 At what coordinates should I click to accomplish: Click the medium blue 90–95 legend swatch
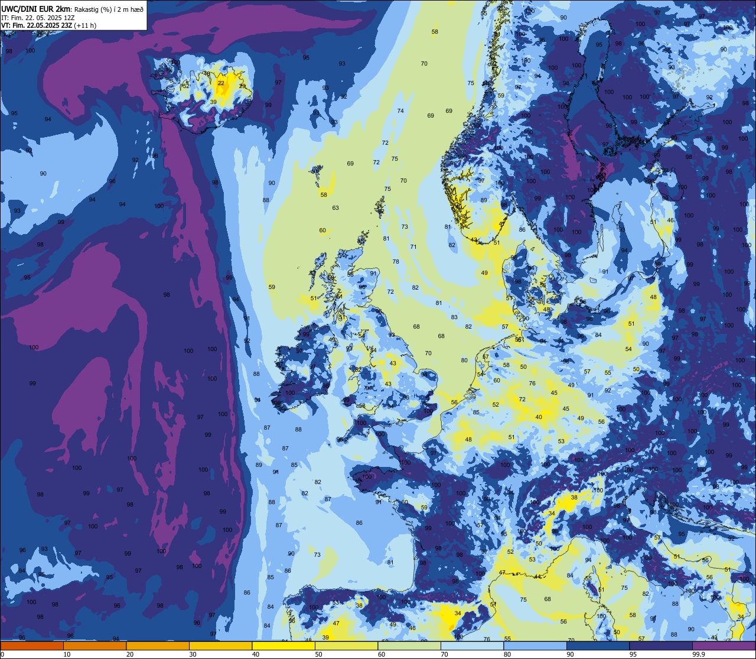pos(598,645)
